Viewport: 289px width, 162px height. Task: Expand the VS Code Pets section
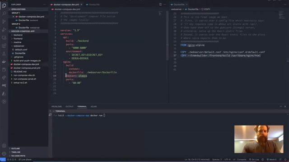[18, 156]
